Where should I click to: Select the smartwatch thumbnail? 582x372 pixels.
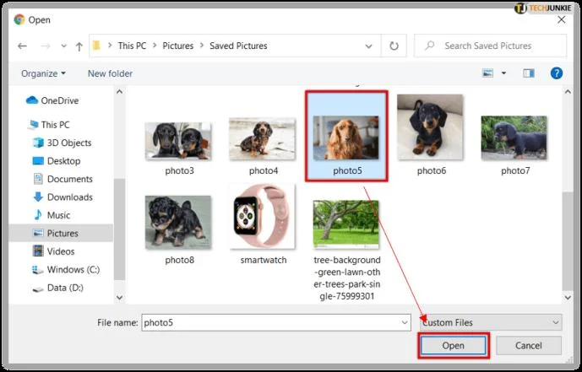(x=264, y=217)
